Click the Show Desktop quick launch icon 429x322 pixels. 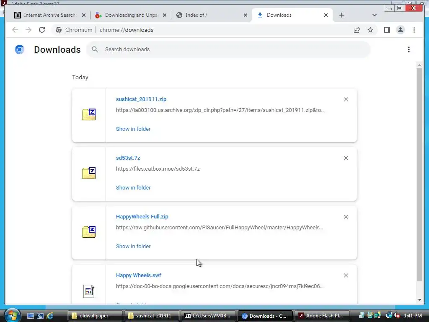coord(30,316)
